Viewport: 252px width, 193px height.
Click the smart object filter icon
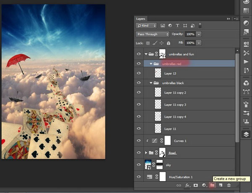coord(192,26)
